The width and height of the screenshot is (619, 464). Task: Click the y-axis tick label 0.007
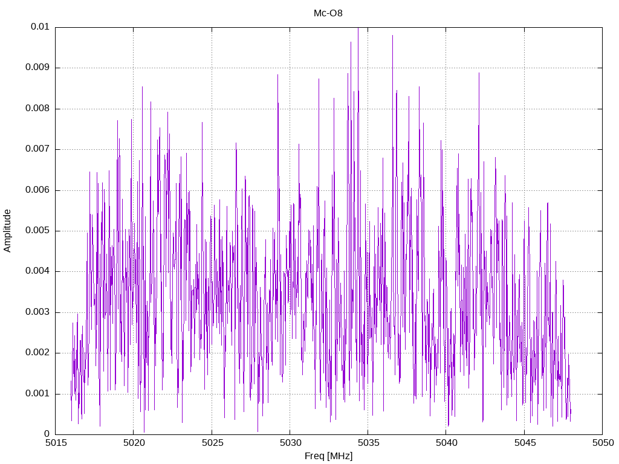coord(37,149)
